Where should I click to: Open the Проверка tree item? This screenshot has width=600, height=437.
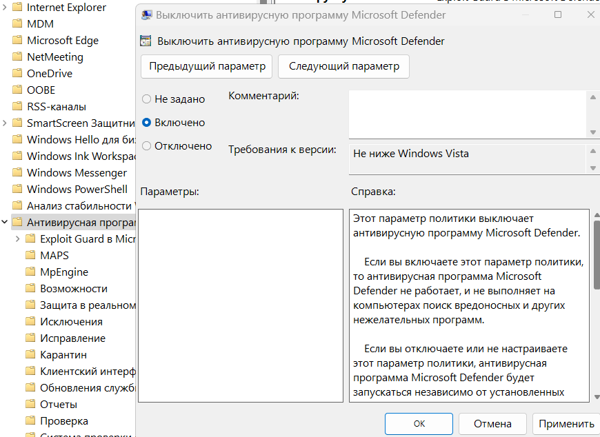coord(64,421)
